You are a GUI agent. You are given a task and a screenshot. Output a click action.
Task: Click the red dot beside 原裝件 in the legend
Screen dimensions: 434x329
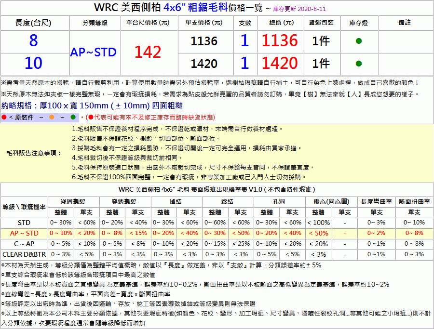[x=4, y=117]
